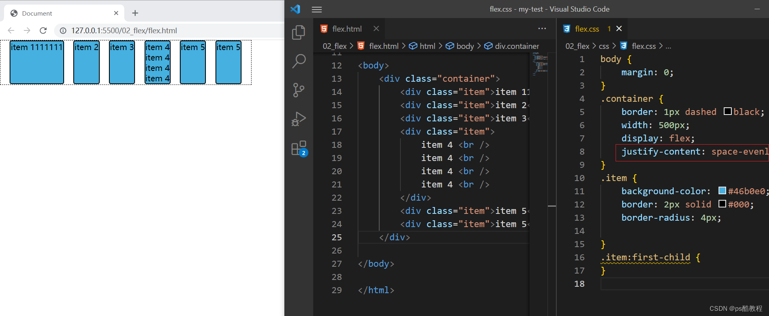Select the Document browser tab

[64, 13]
